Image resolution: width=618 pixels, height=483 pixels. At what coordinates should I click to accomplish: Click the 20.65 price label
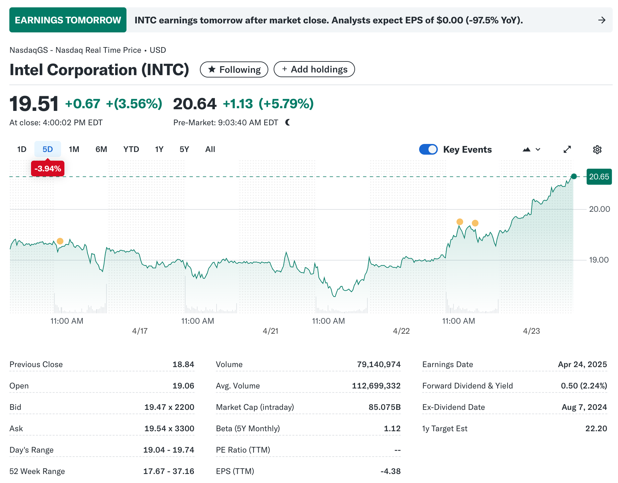coord(599,177)
